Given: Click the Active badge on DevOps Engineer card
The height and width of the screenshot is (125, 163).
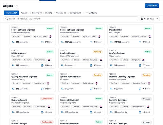Looking at the screenshot, I should pyautogui.click(x=148, y=52).
